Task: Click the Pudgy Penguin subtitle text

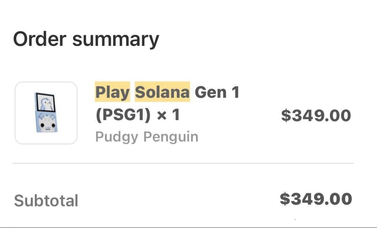Action: pyautogui.click(x=147, y=137)
